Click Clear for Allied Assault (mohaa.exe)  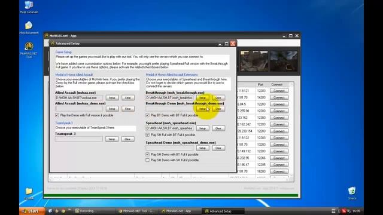pyautogui.click(x=128, y=98)
